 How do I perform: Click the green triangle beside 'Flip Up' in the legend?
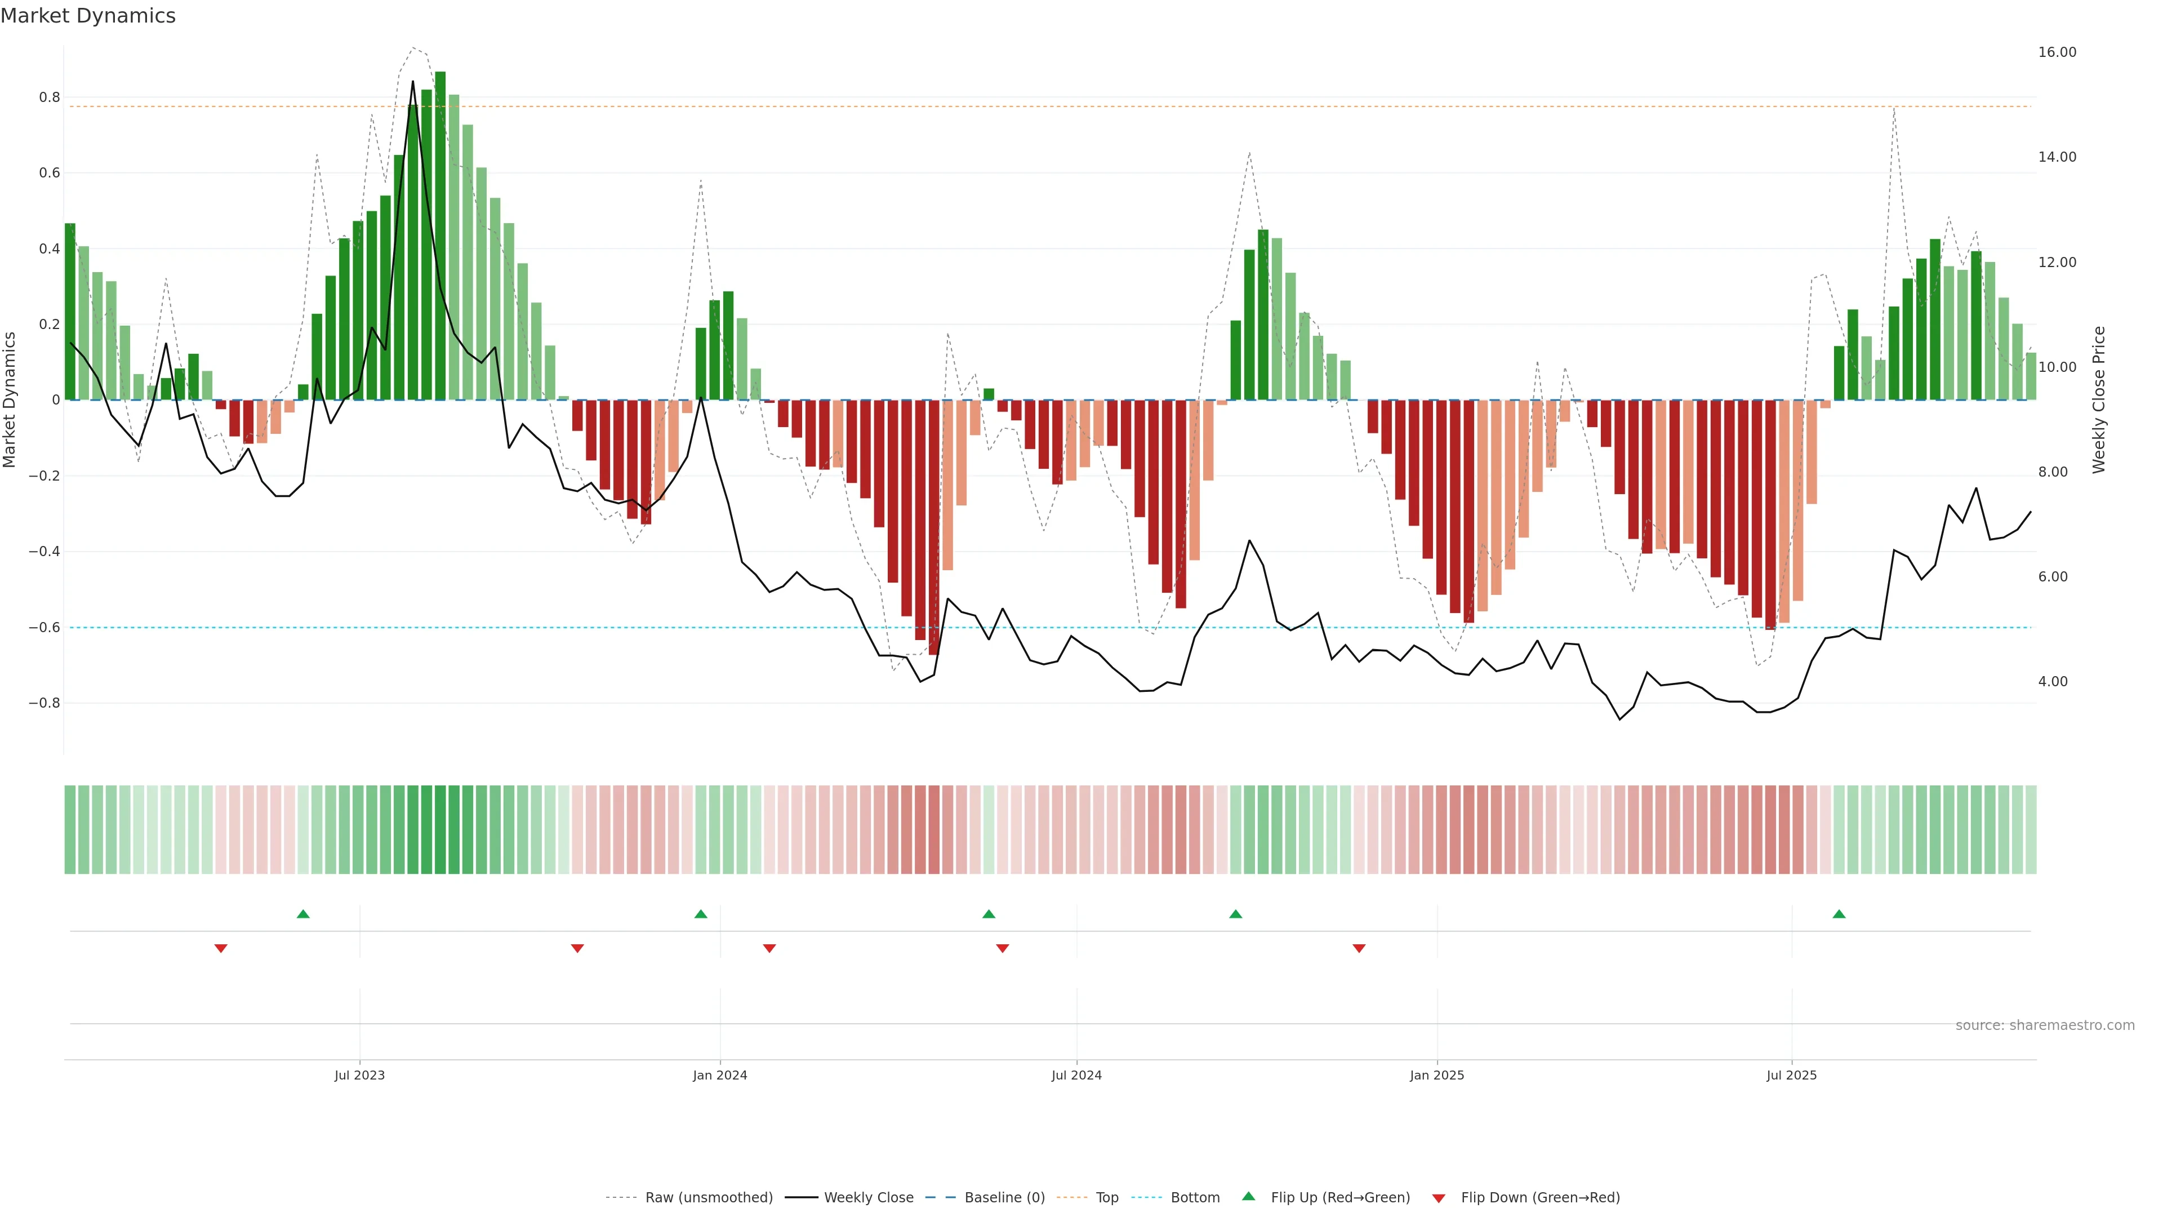coord(1249,1196)
